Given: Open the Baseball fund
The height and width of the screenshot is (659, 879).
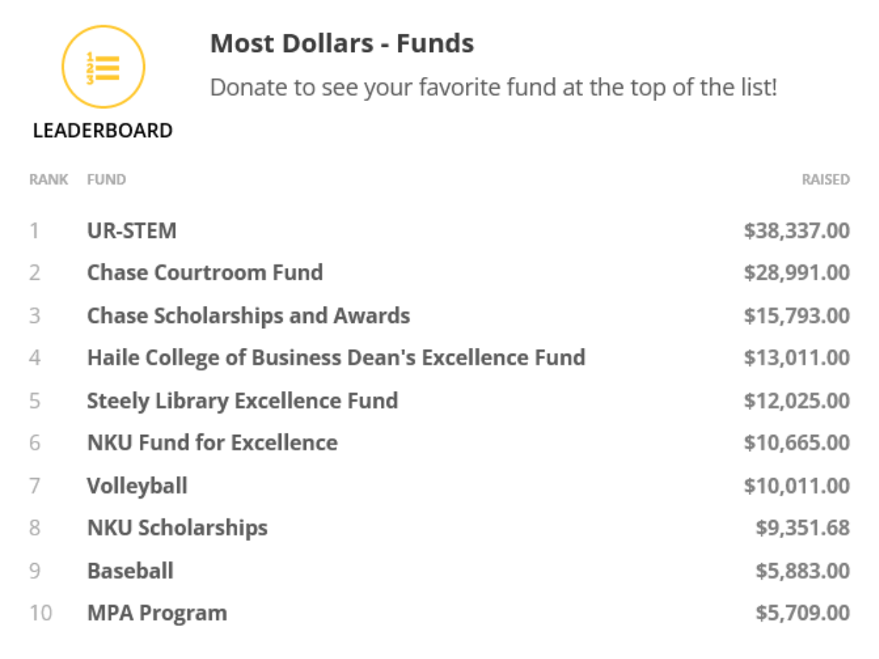Looking at the screenshot, I should 130,570.
